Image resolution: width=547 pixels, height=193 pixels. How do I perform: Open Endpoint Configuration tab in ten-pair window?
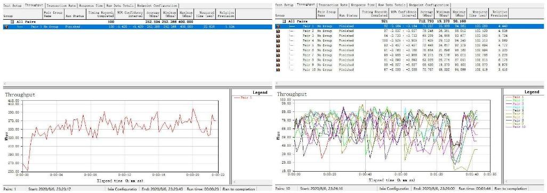[x=429, y=5]
